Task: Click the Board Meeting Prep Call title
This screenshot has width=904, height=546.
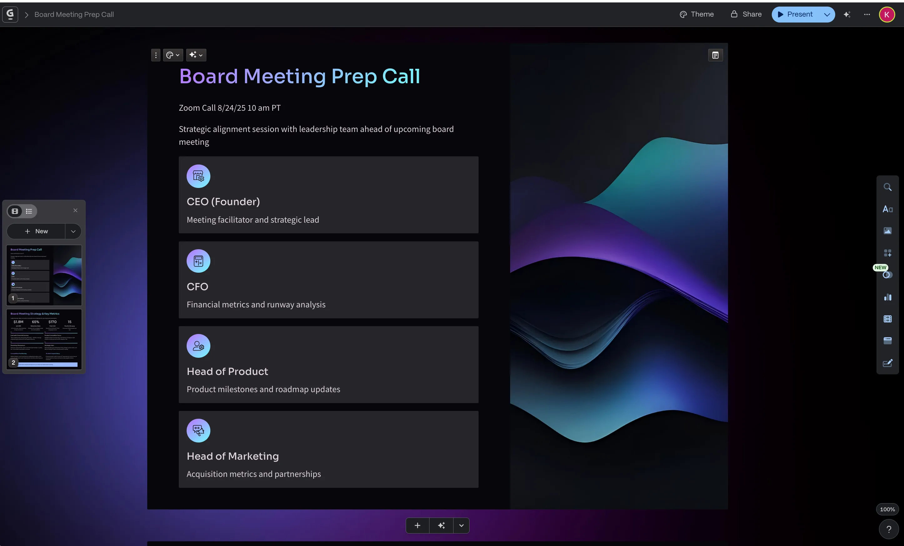Action: (299, 76)
